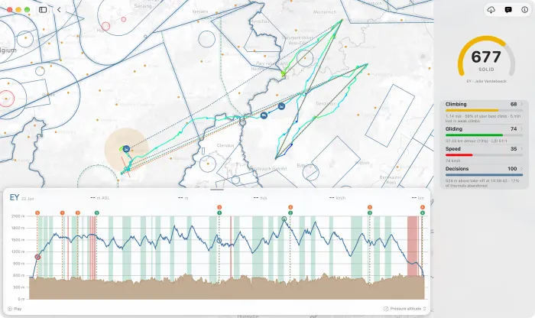Click the wide red band near flight end

point(413,245)
